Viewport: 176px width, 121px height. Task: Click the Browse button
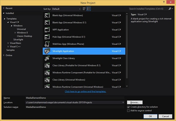pos(135,102)
